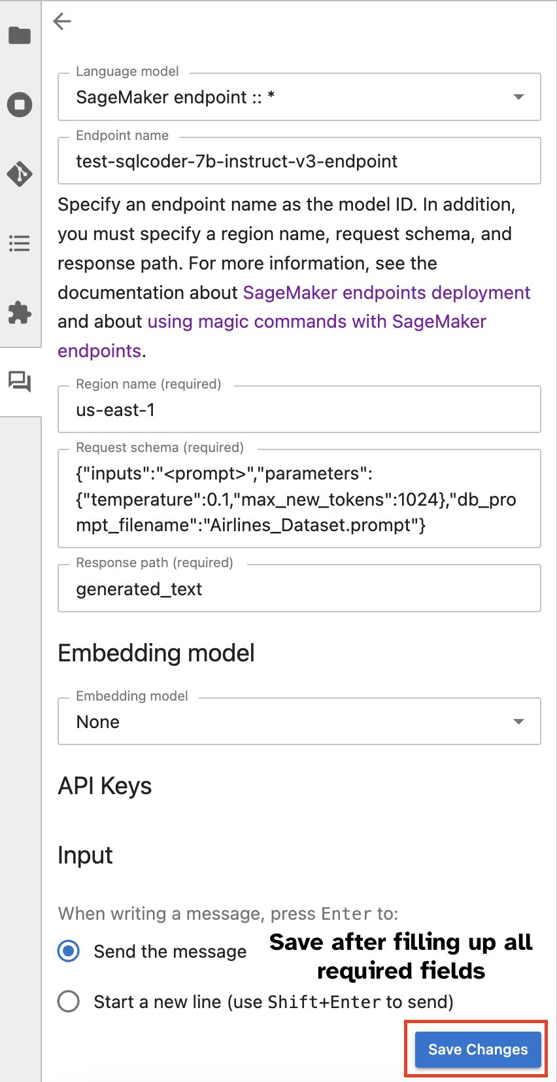This screenshot has width=557, height=1082.
Task: Open the Embedding model dropdown
Action: [x=299, y=722]
